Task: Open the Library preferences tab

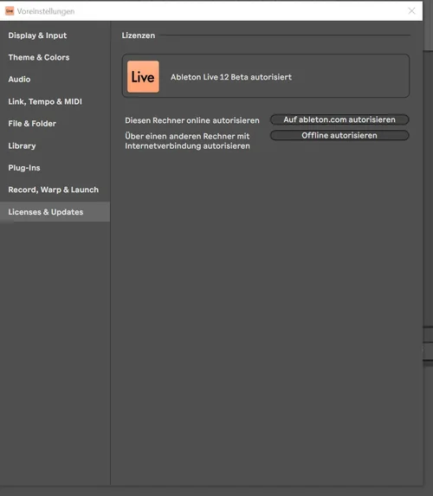Action: (x=22, y=145)
